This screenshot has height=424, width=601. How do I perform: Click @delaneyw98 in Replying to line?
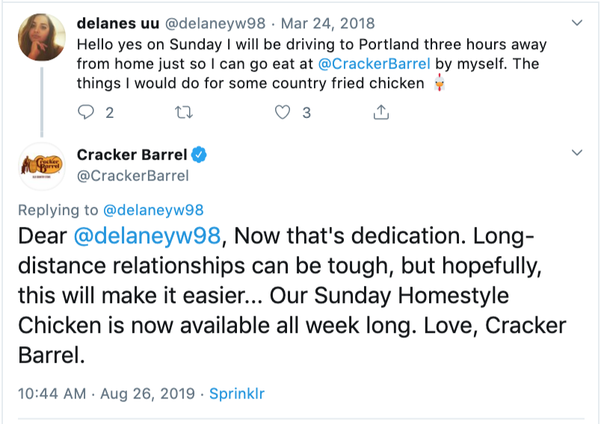coord(154,210)
